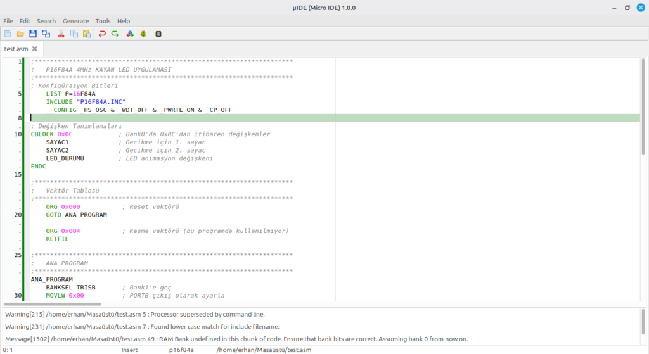Click the colored-balls build icon
The image size is (649, 354).
[x=130, y=34]
